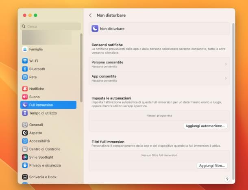Click the Persone consentite row title
The image size is (248, 190).
coord(107,62)
